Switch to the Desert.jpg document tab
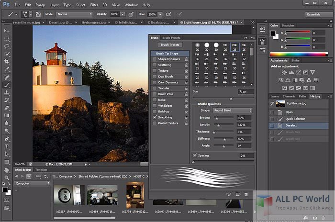Screen dimensions: 335x222 click(x=60, y=22)
